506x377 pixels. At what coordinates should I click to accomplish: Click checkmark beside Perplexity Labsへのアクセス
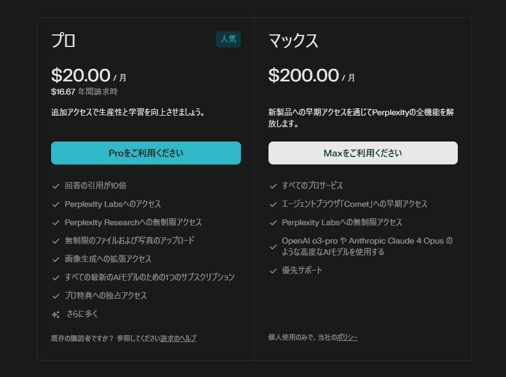[56, 204]
